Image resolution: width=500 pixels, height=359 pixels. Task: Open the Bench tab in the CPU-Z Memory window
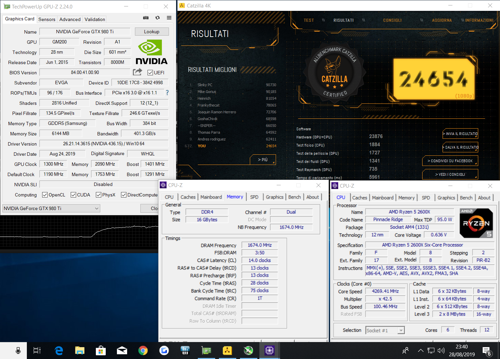(x=295, y=197)
